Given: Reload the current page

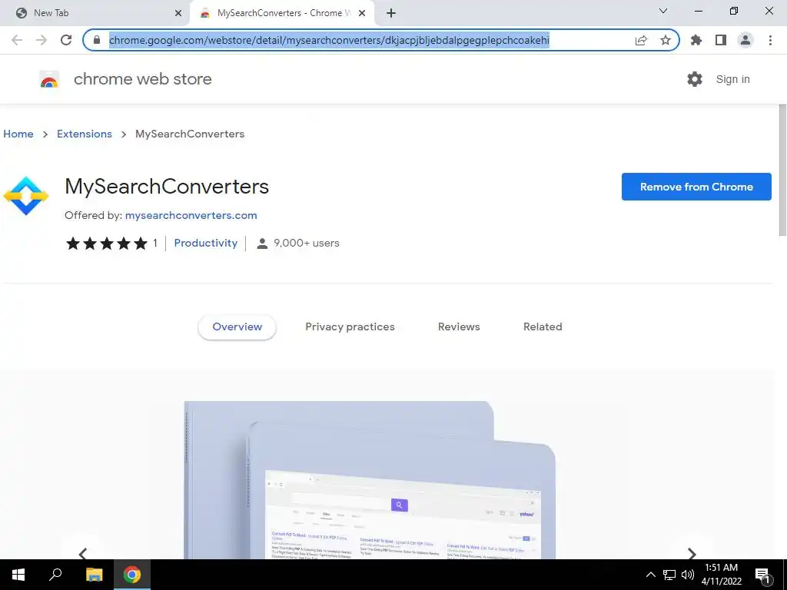Looking at the screenshot, I should 66,40.
